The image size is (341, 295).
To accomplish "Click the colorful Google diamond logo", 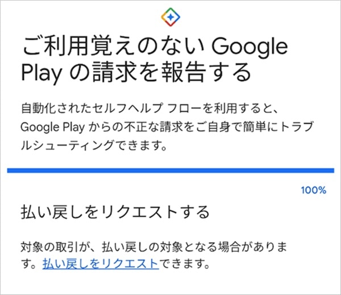I will tap(170, 16).
